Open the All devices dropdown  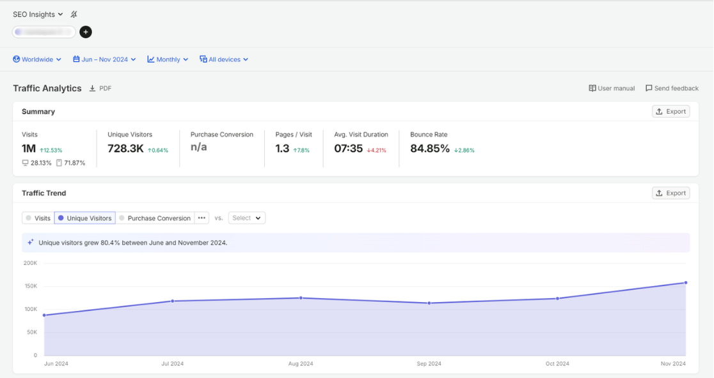point(223,59)
